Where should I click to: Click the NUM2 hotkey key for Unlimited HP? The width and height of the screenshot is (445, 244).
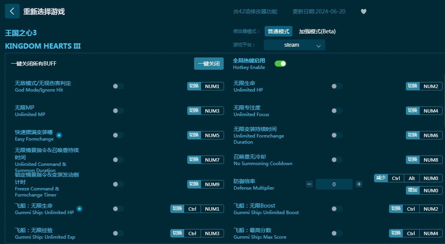431,86
